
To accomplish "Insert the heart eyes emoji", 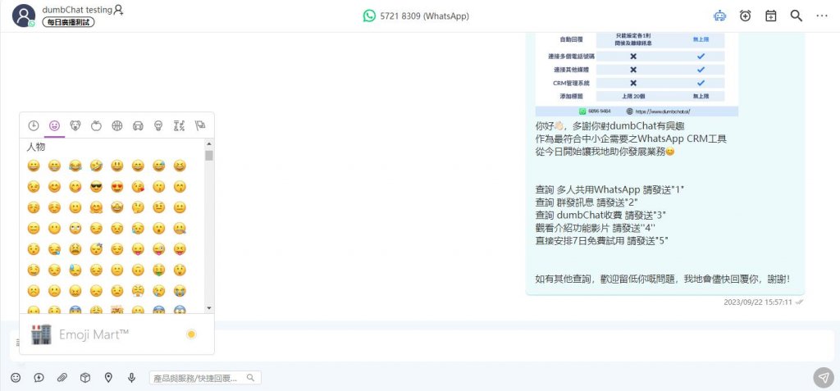I will [116, 187].
